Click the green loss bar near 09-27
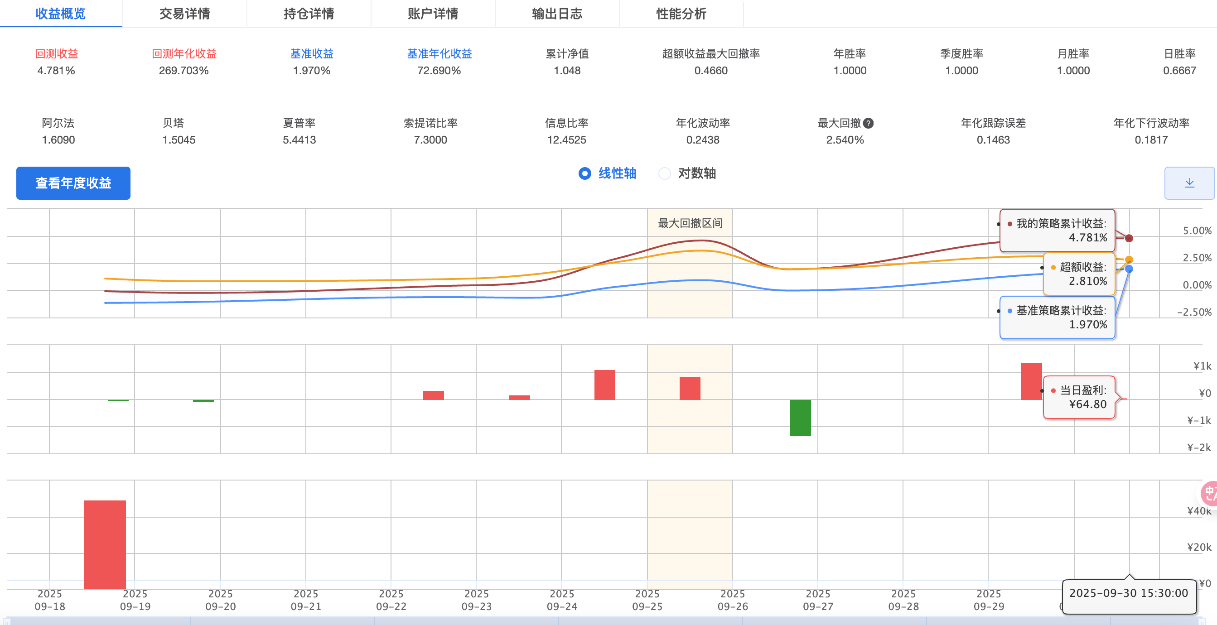 pyautogui.click(x=800, y=418)
